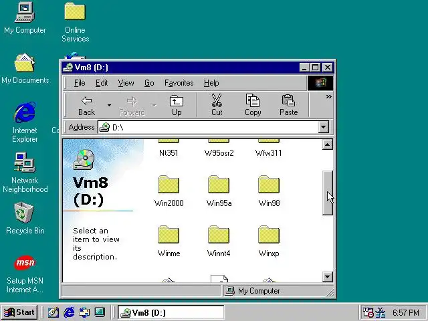This screenshot has height=321, width=428.
Task: Show more toolbar buttons via chevron
Action: click(x=328, y=96)
